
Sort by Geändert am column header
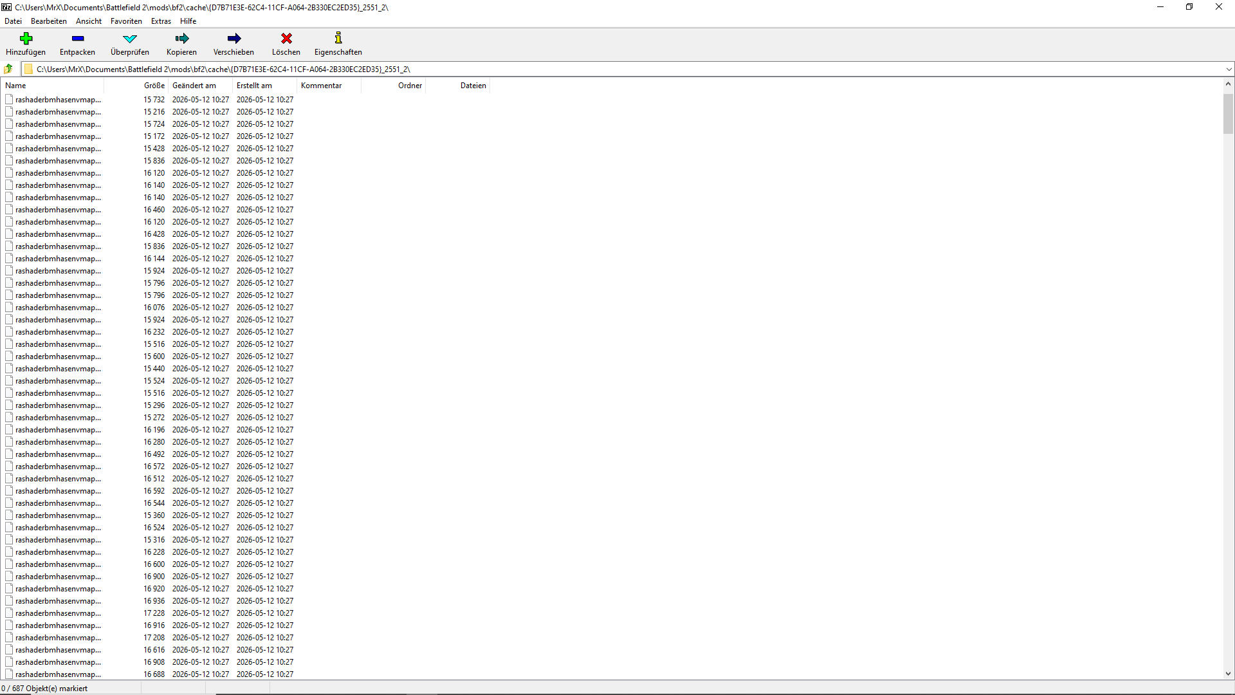click(200, 86)
